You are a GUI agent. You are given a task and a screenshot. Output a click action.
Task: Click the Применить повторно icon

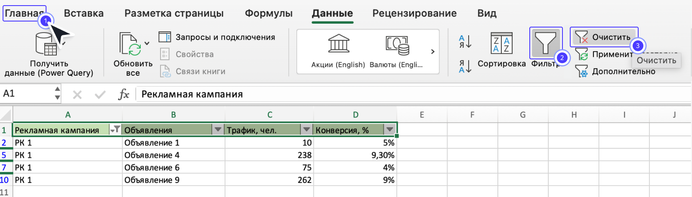582,54
